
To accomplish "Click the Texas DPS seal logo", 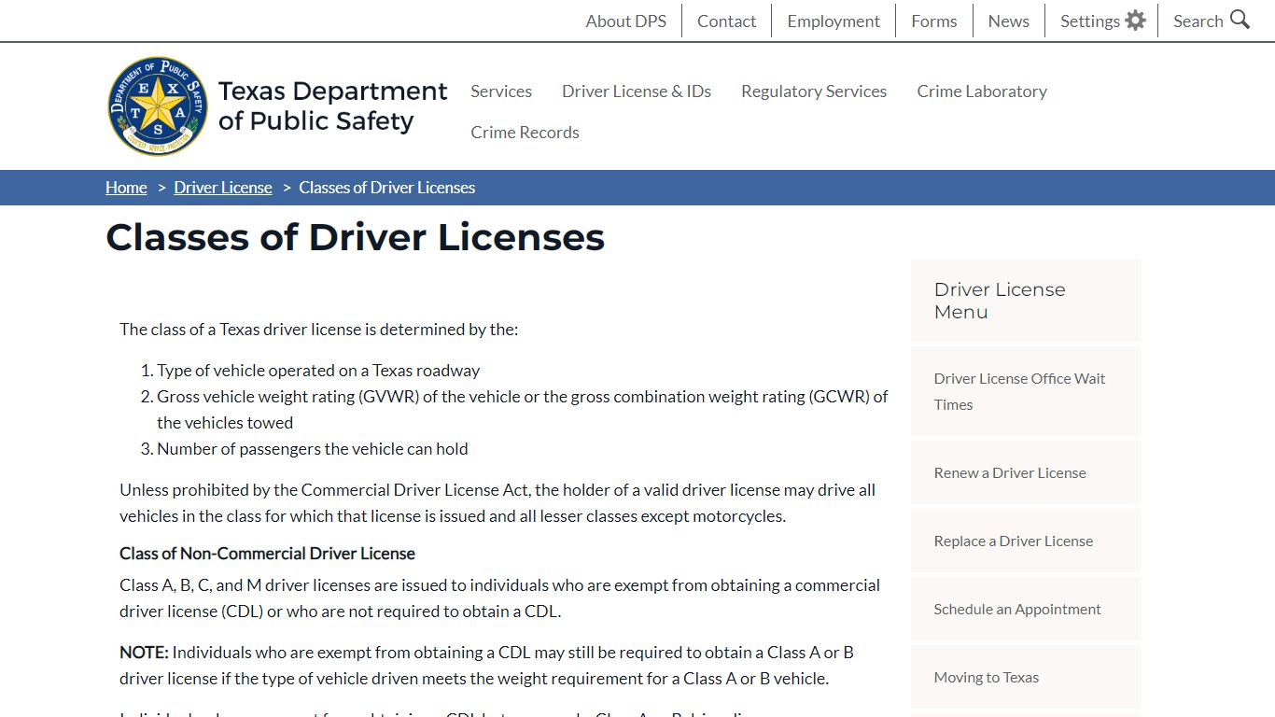I will click(158, 105).
